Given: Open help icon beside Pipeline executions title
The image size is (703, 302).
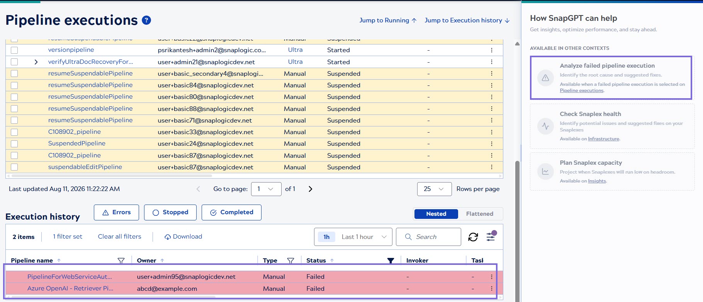Looking at the screenshot, I should coord(146,20).
